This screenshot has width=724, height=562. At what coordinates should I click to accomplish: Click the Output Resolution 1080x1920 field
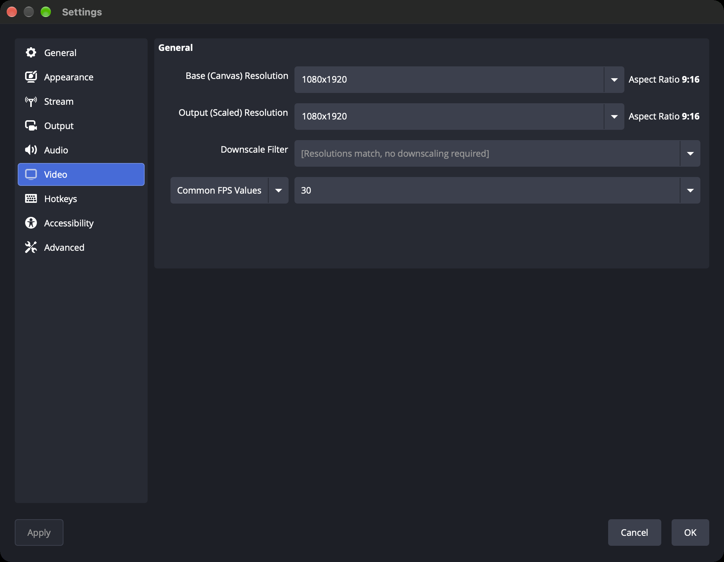click(449, 117)
